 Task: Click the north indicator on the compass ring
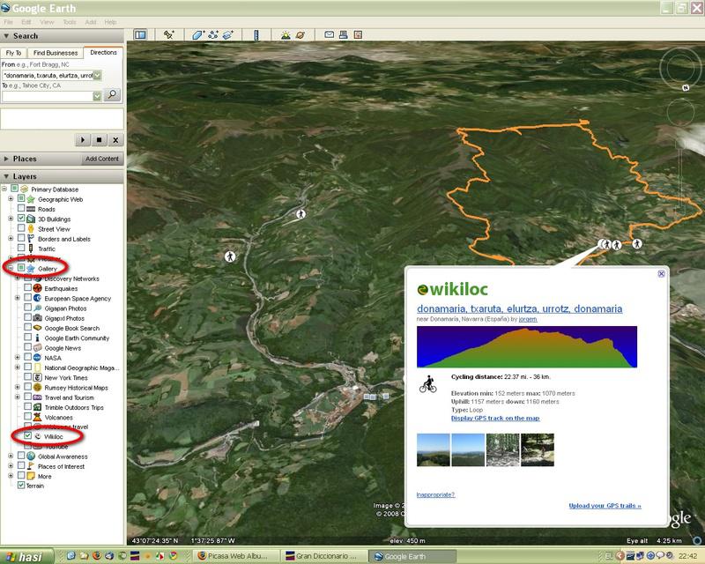click(686, 88)
